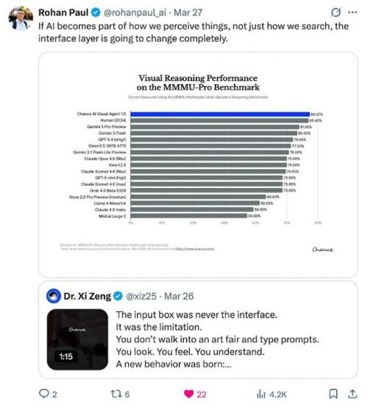
Task: Click the Grok explain icon on the post
Action: pyautogui.click(x=336, y=13)
